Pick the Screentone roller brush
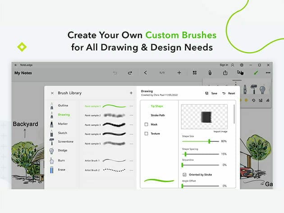Image resolution: width=284 pixels, height=213 pixels. [x=65, y=142]
